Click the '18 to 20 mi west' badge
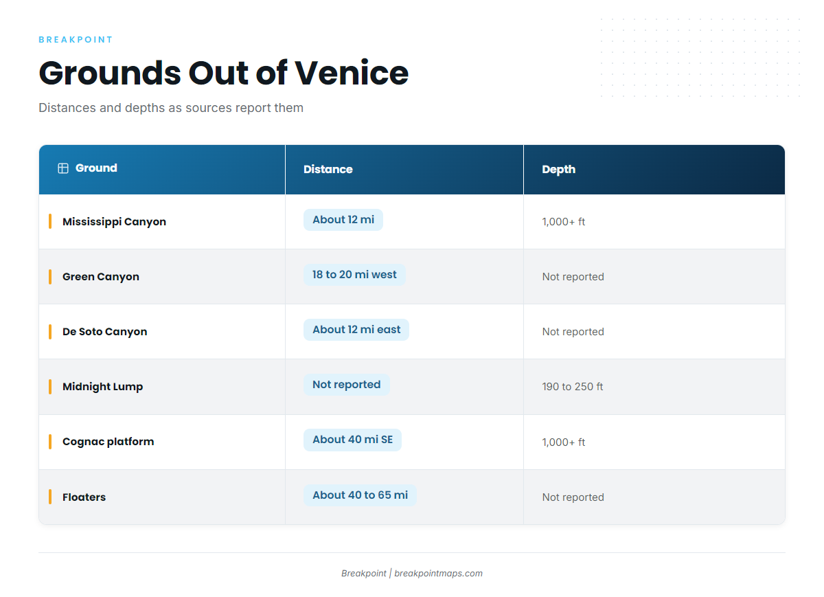The width and height of the screenshot is (824, 597). [x=354, y=275]
